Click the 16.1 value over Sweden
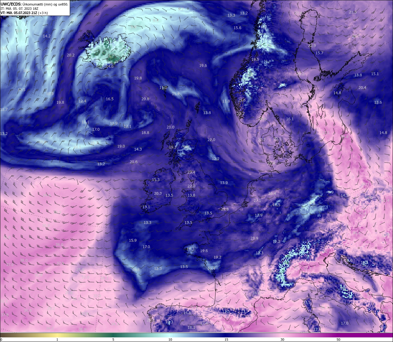 click(290, 119)
